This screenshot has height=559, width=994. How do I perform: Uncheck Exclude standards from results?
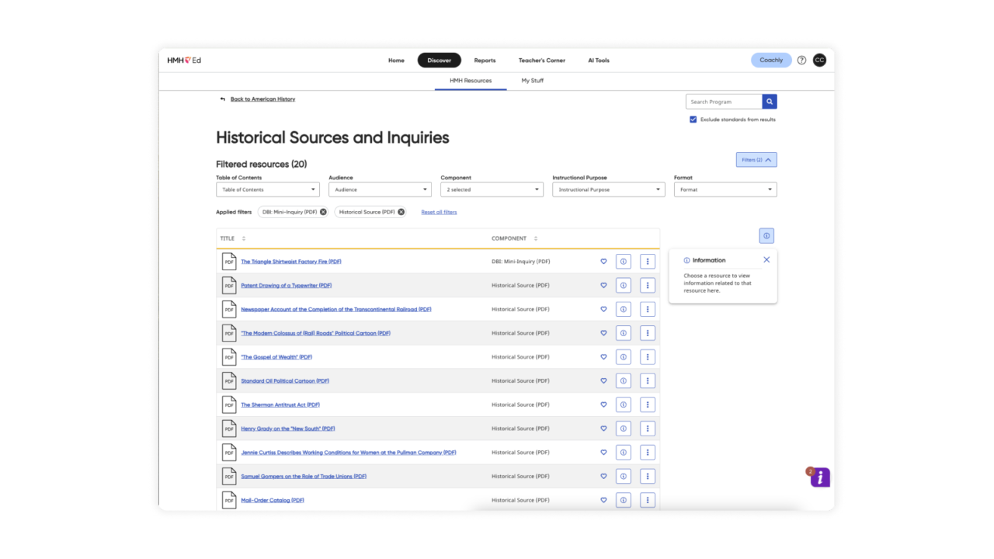point(693,120)
